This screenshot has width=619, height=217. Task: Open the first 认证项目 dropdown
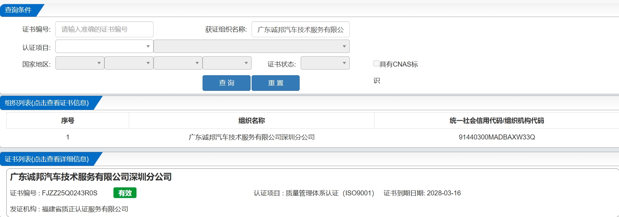pyautogui.click(x=104, y=46)
